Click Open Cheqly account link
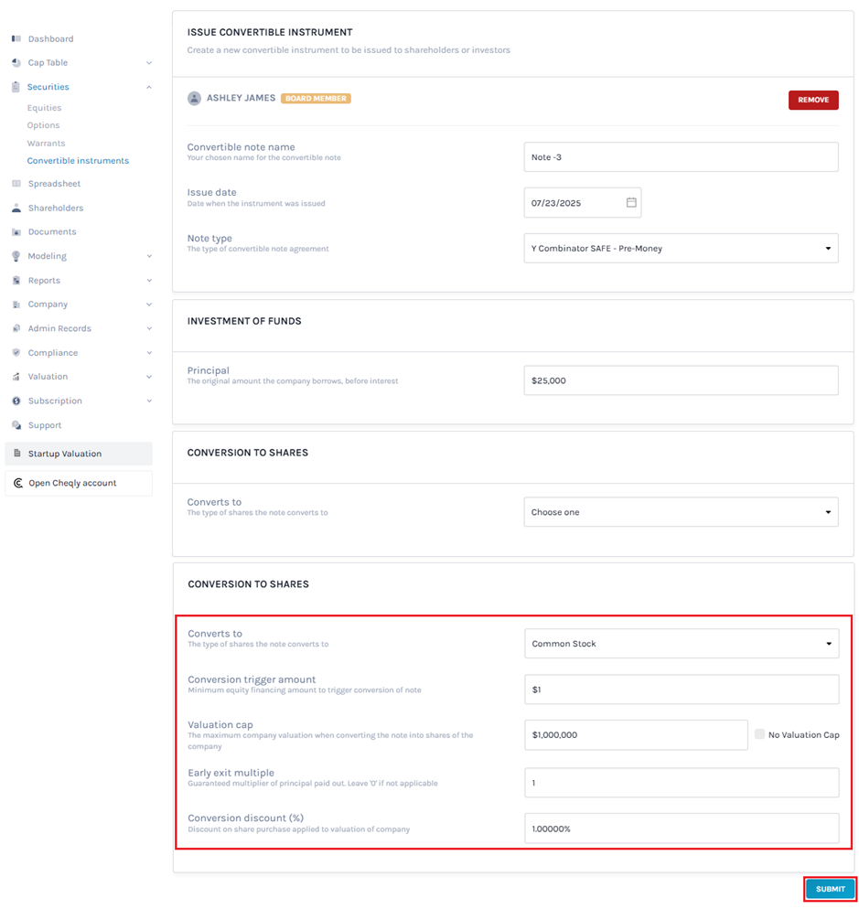Image resolution: width=859 pixels, height=909 pixels. [x=79, y=483]
